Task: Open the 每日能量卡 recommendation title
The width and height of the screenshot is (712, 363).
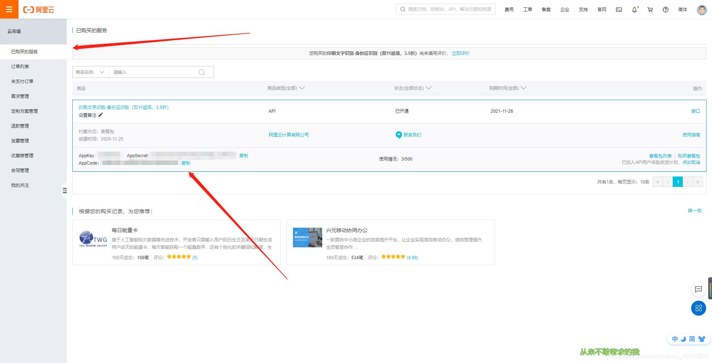Action: pos(125,230)
